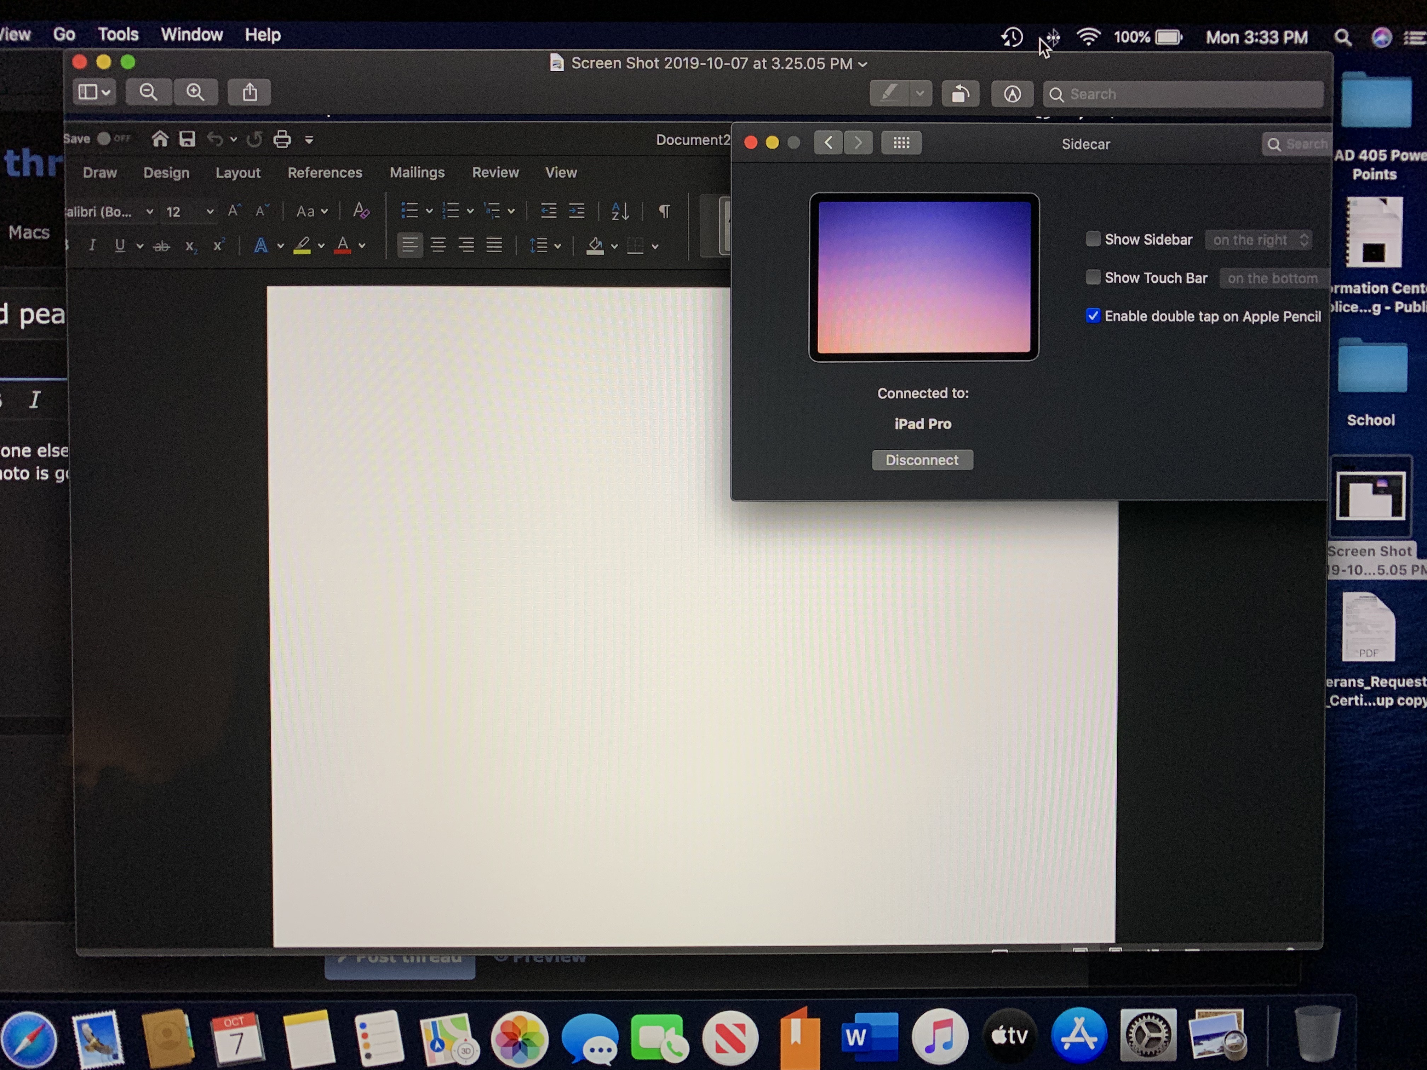Save the document with floppy disk icon
Viewport: 1427px width, 1070px height.
[x=187, y=139]
